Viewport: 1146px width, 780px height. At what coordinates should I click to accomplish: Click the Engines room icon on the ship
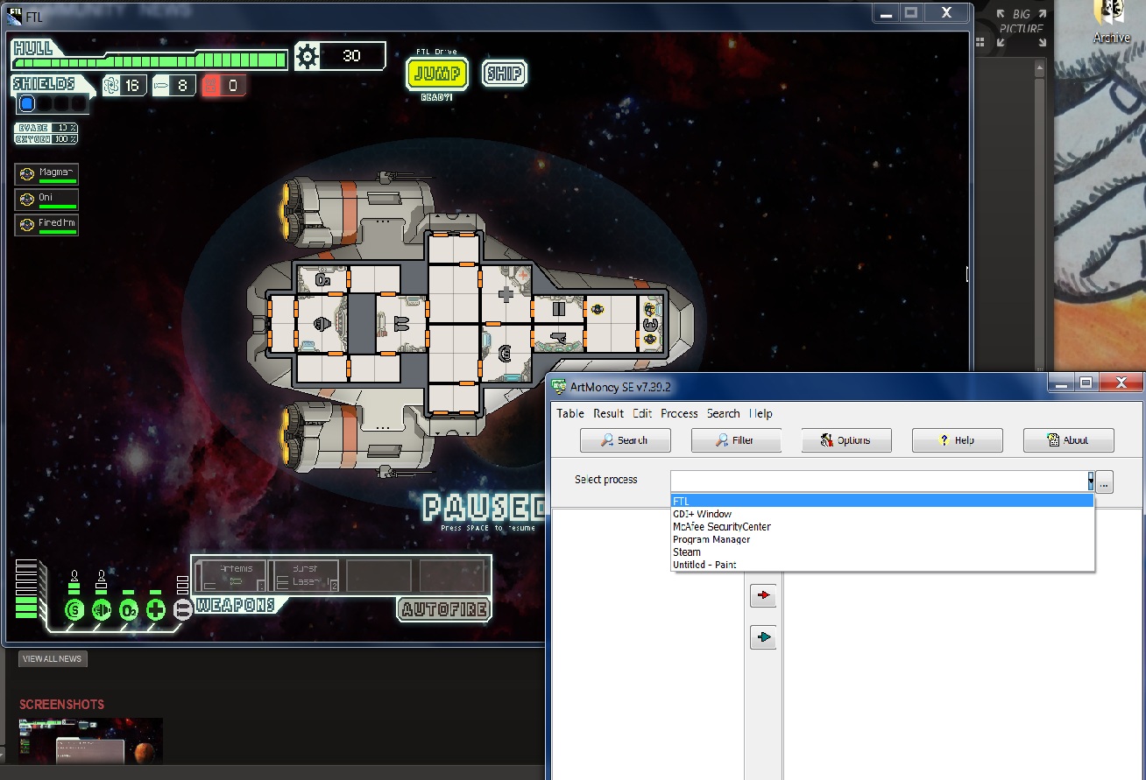click(x=322, y=323)
